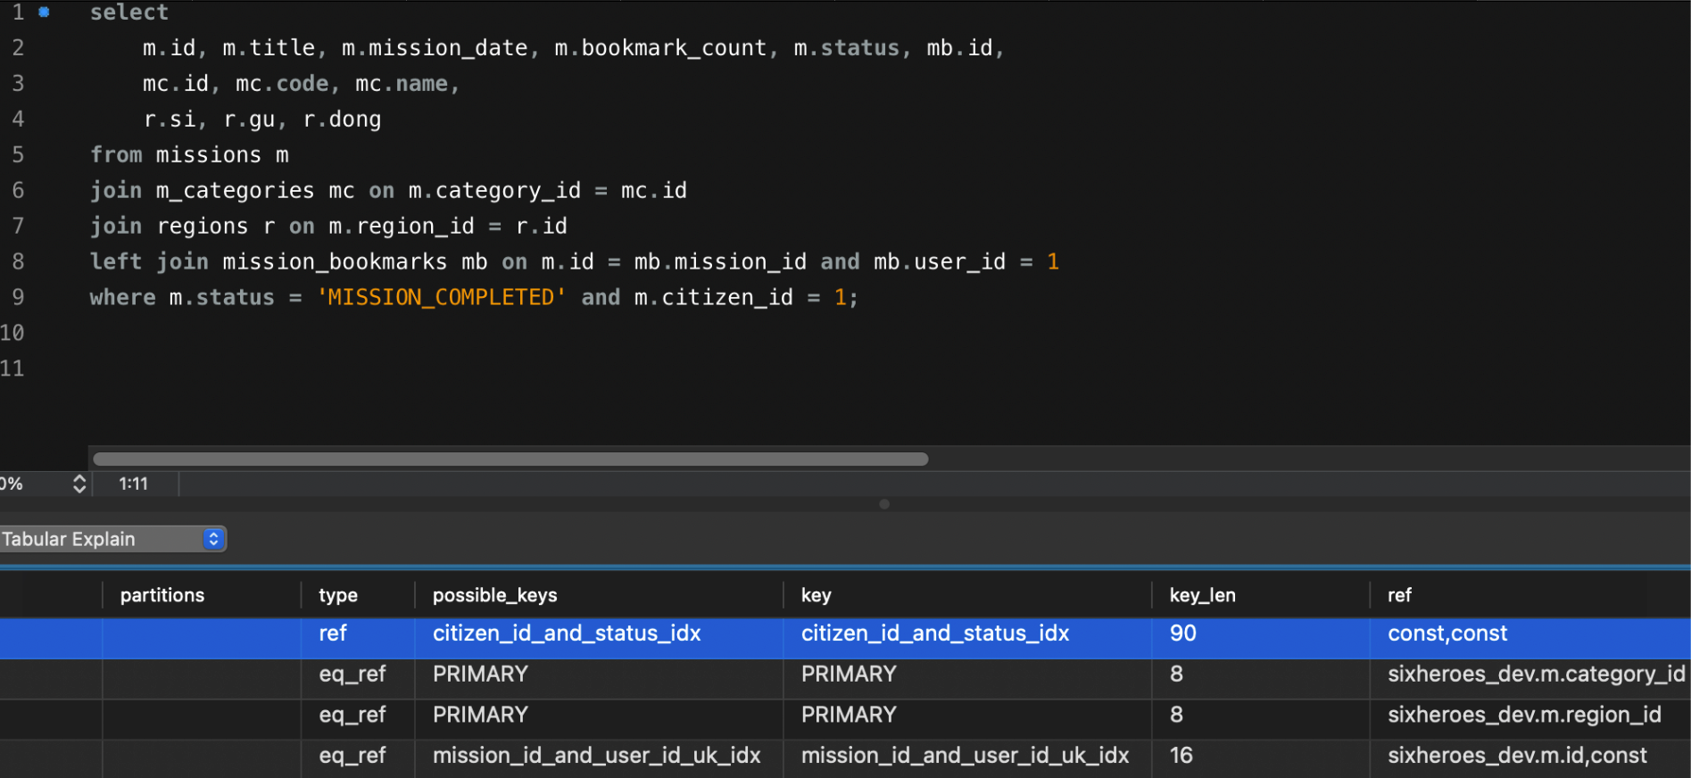The image size is (1691, 778).
Task: Click key_len cell '16'
Action: pyautogui.click(x=1181, y=756)
